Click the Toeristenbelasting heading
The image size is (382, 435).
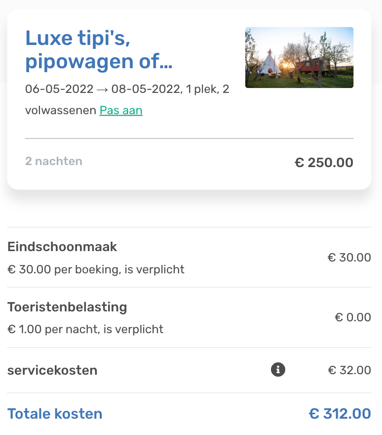[67, 307]
